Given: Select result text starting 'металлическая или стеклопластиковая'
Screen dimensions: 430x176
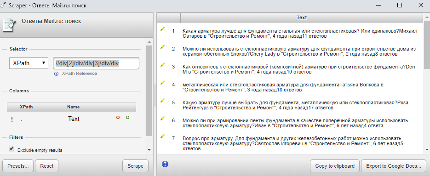Looking at the screenshot, I should [283, 87].
